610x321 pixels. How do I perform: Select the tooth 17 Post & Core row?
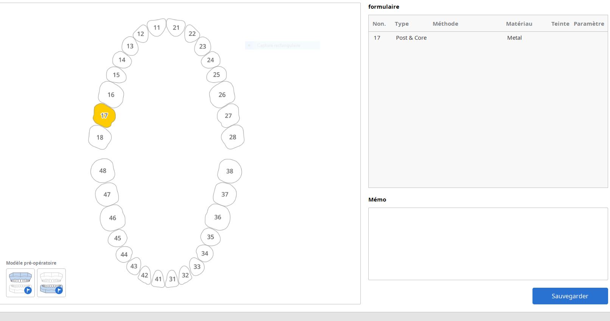[x=411, y=38]
